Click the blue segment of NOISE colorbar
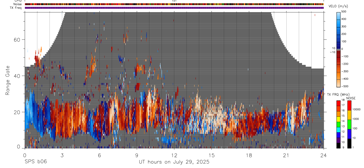Screen dimensions: 364x168 coord(349,134)
